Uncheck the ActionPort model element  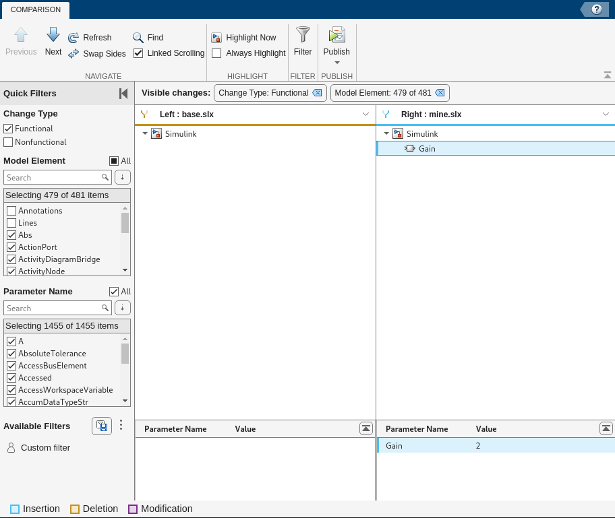[x=11, y=247]
